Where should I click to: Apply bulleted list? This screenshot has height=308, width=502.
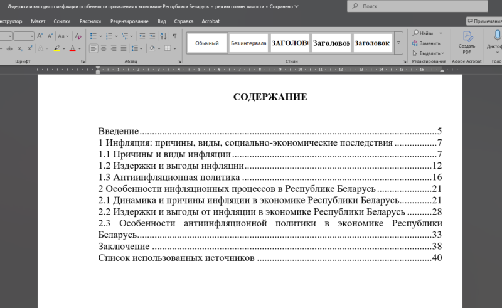pyautogui.click(x=93, y=36)
